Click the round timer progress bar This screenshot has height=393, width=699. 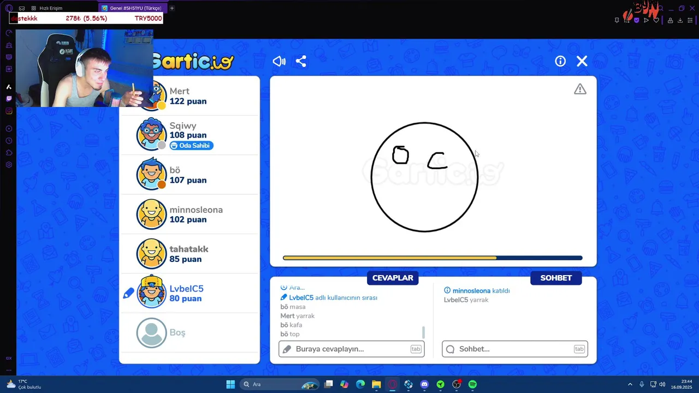(x=433, y=258)
